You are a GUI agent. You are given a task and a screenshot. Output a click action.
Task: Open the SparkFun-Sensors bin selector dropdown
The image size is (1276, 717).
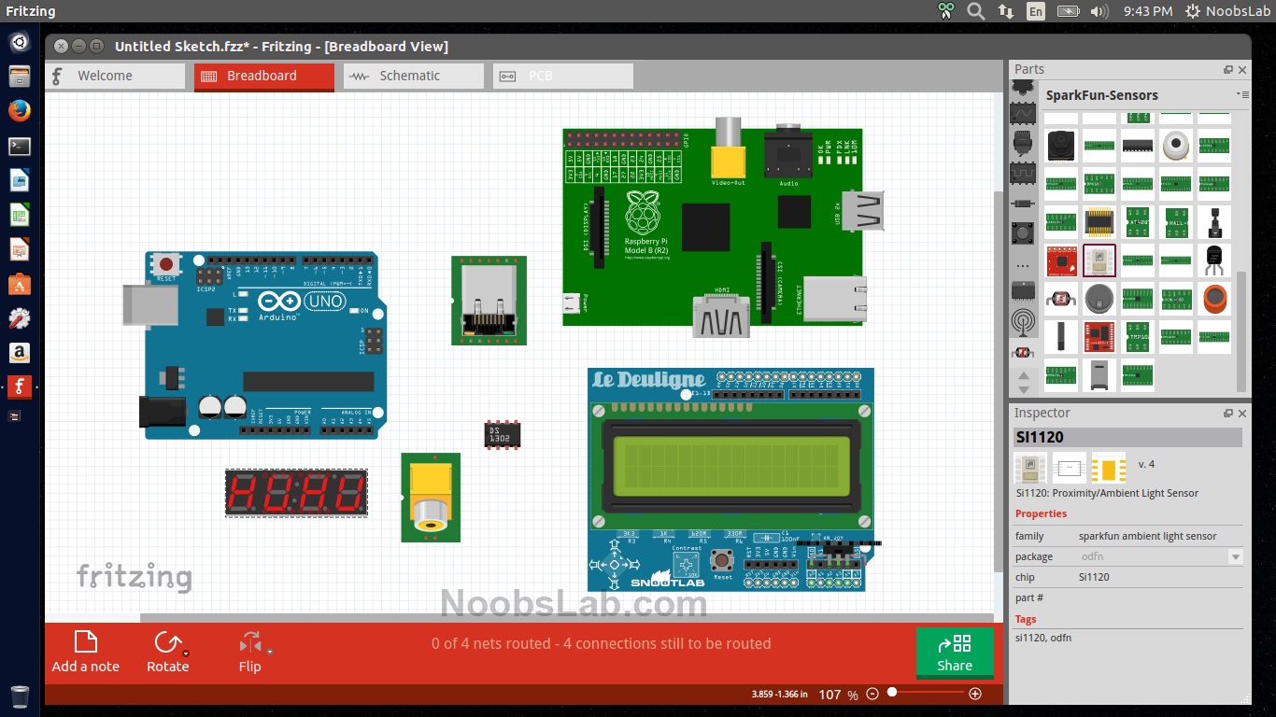tap(1243, 94)
